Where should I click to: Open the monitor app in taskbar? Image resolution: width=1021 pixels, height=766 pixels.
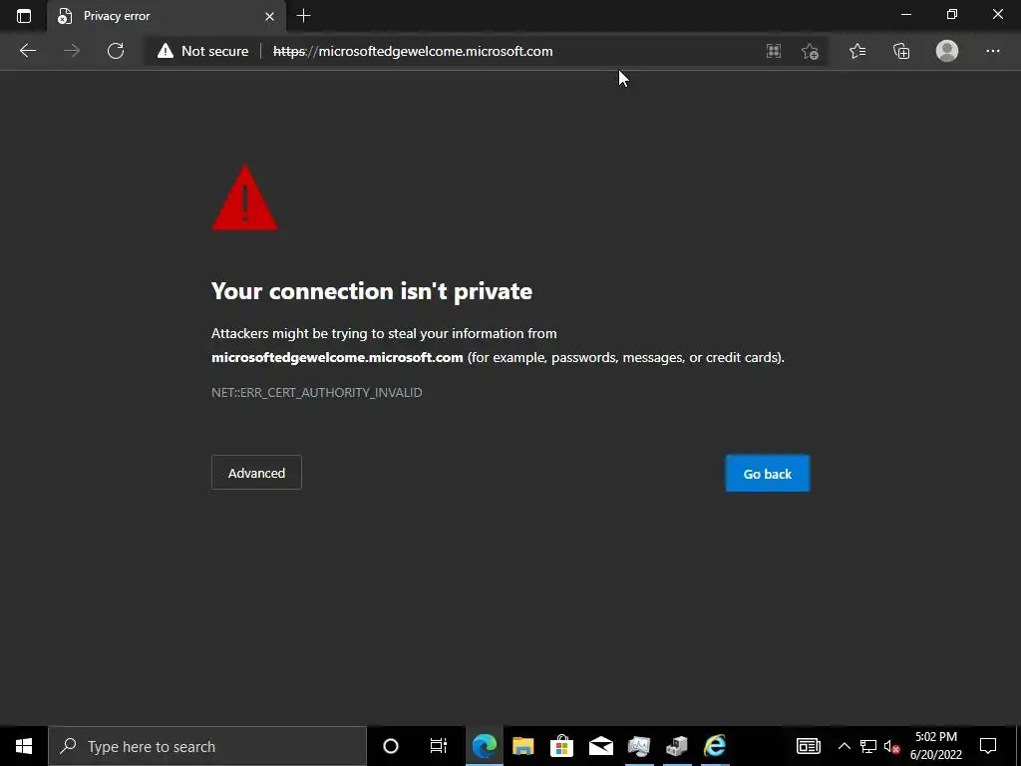pyautogui.click(x=639, y=746)
